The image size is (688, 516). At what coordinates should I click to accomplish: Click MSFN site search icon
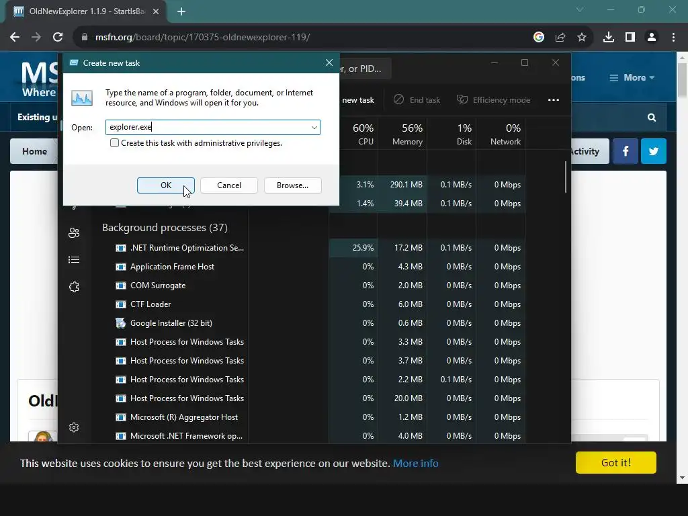pyautogui.click(x=652, y=117)
